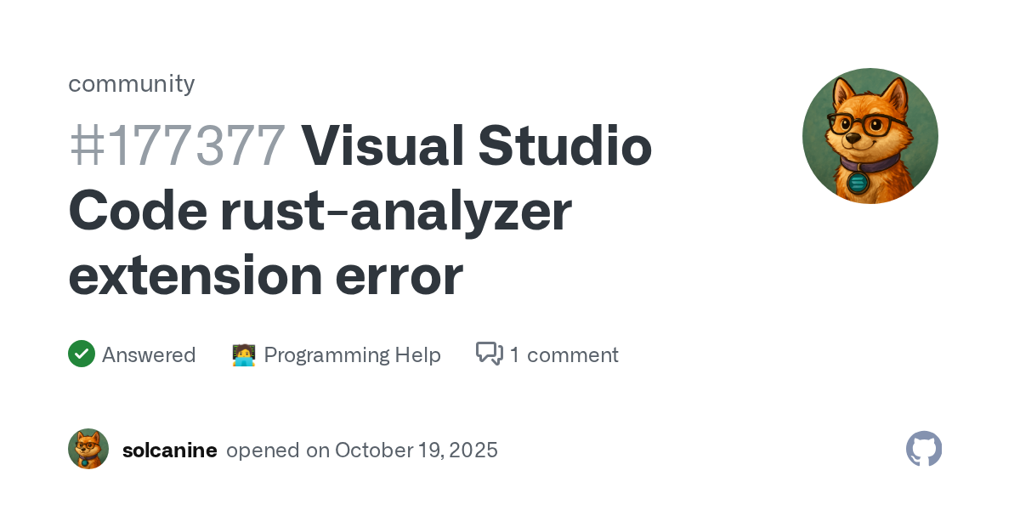Select the Answered status label
The image size is (1020, 510).
pos(149,354)
